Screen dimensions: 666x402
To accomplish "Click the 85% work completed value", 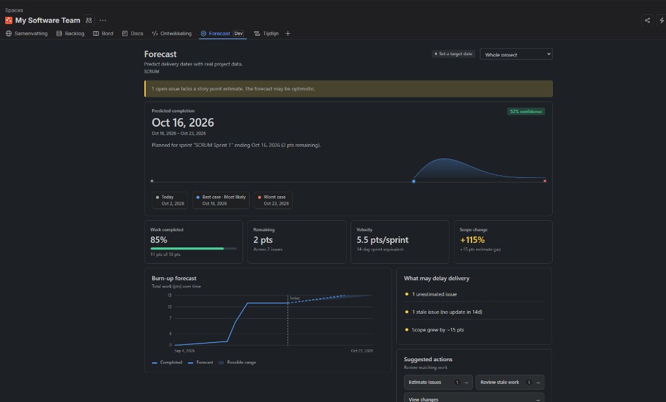I will 159,240.
